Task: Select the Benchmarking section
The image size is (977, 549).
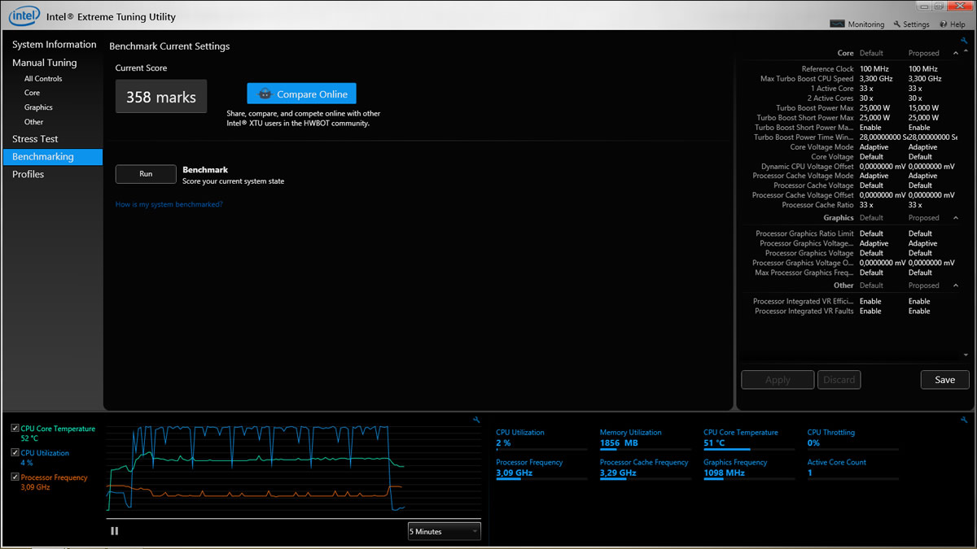Action: coord(54,157)
